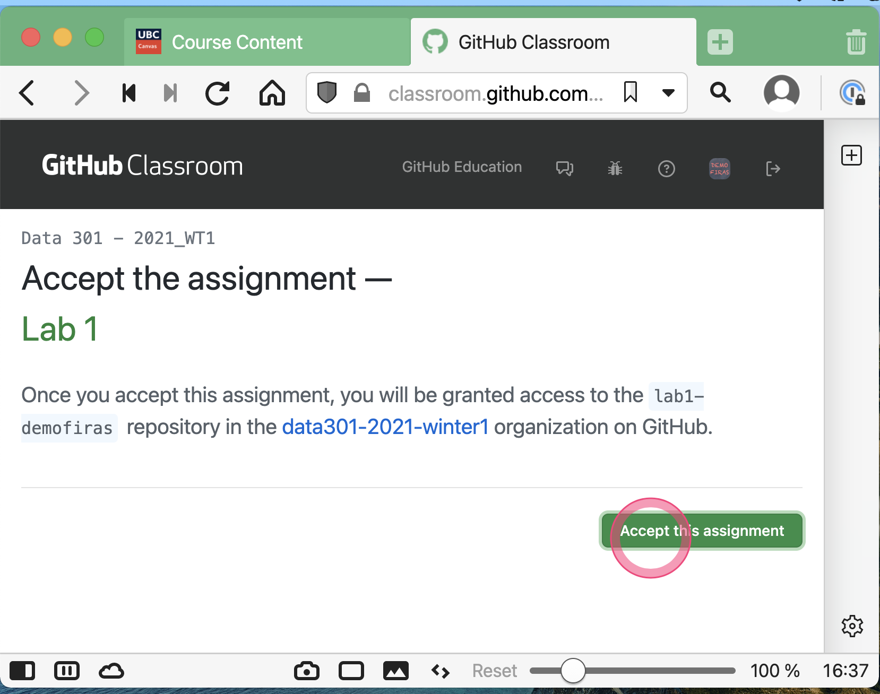
Task: Click the bug report icon
Action: tap(615, 169)
